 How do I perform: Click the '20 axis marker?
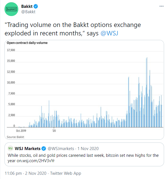click(x=54, y=131)
